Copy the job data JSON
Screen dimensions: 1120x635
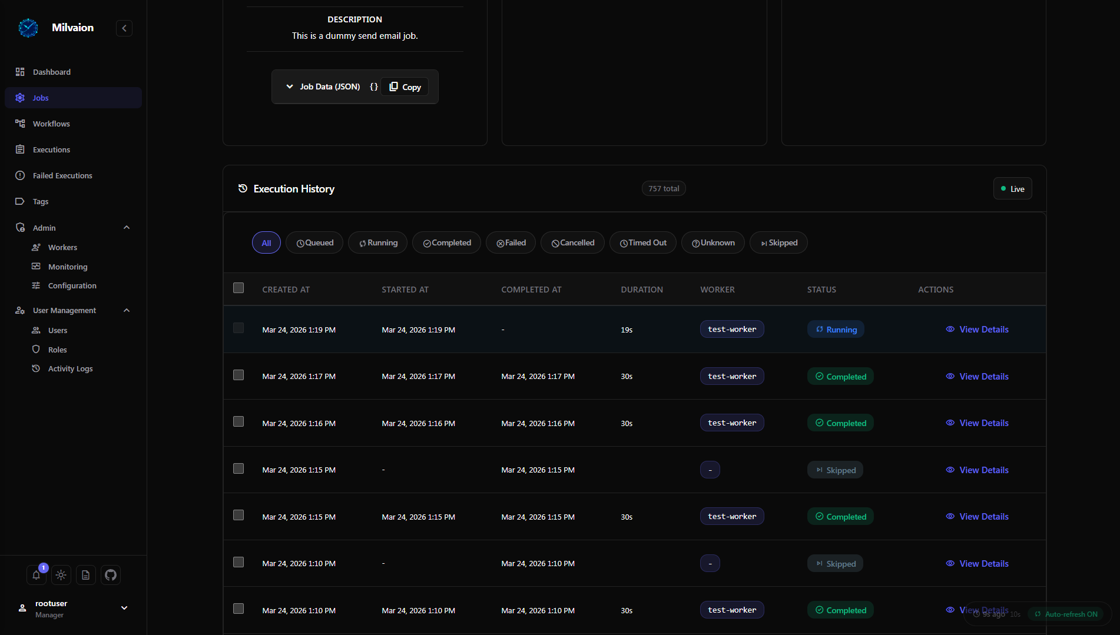[x=405, y=87]
